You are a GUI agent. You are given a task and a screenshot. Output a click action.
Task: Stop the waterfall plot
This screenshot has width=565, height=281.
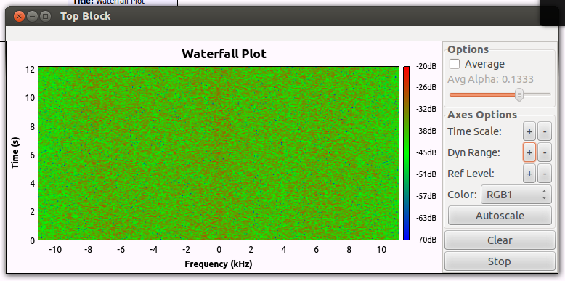500,261
